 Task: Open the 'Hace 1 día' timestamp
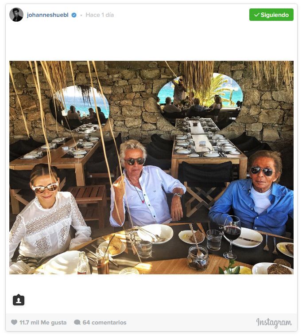(100, 15)
